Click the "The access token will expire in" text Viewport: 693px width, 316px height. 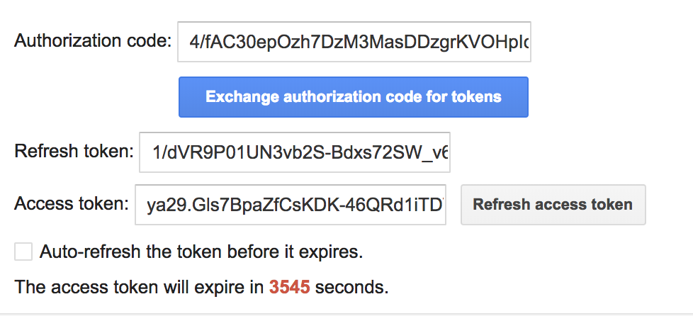coord(139,287)
